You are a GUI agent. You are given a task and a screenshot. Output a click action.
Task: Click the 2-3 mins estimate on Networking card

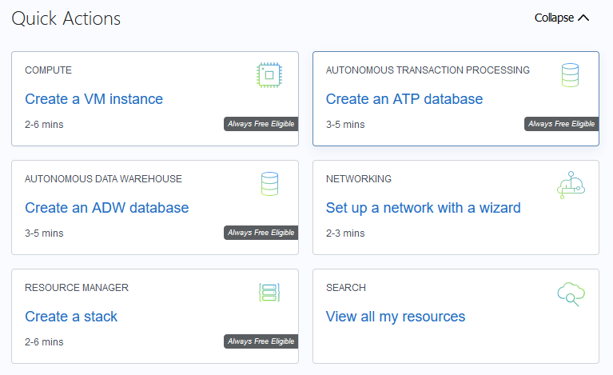345,233
